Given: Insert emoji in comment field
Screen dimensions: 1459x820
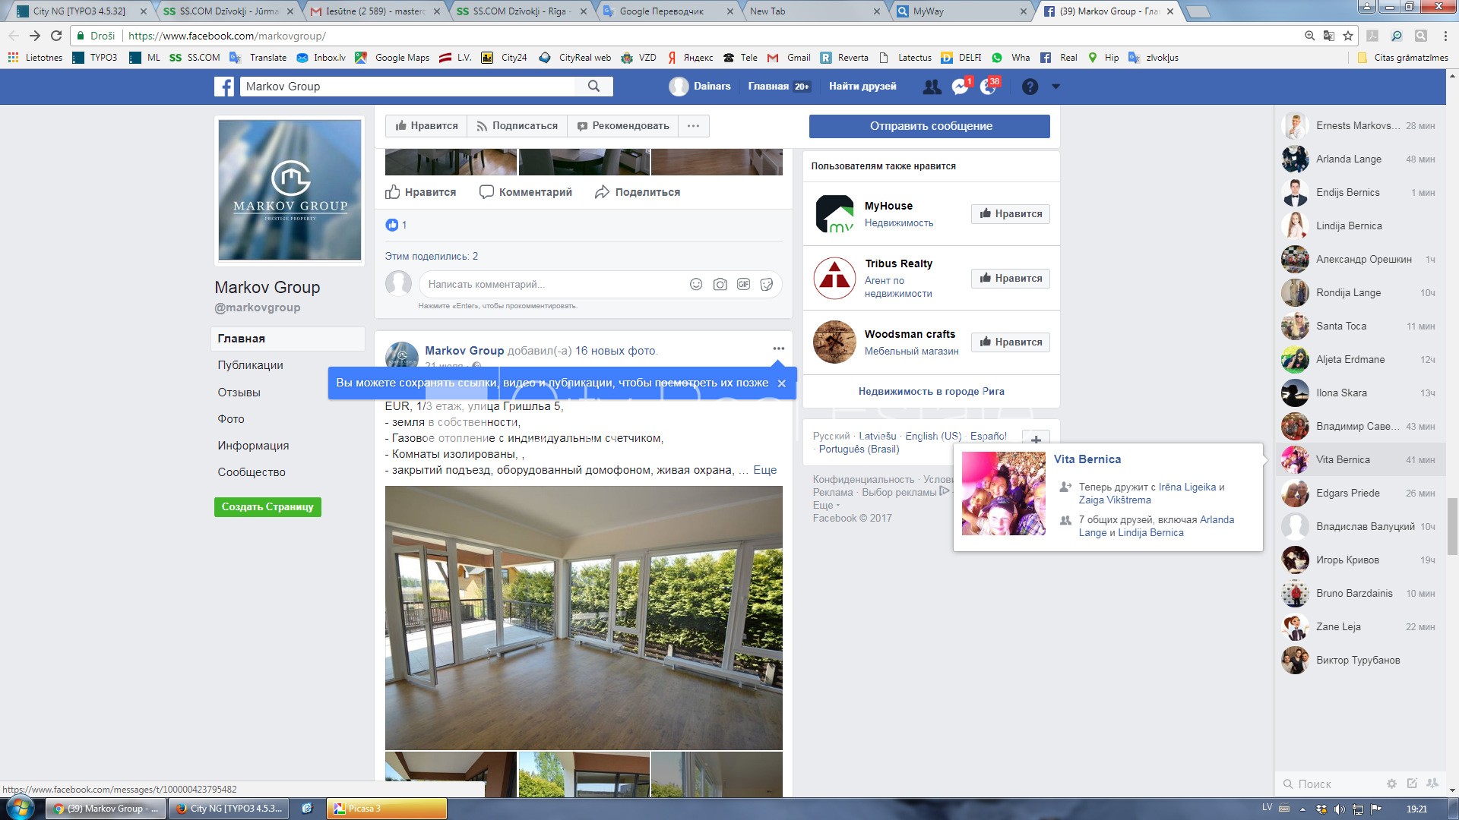Looking at the screenshot, I should click(x=695, y=284).
